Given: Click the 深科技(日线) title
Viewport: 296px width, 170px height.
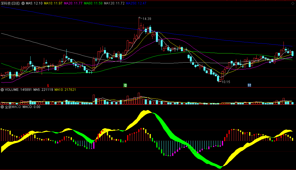Looking at the screenshot, I should click(x=10, y=3).
